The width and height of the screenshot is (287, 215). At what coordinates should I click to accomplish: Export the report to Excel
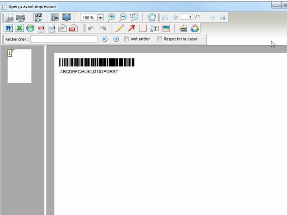(19, 28)
